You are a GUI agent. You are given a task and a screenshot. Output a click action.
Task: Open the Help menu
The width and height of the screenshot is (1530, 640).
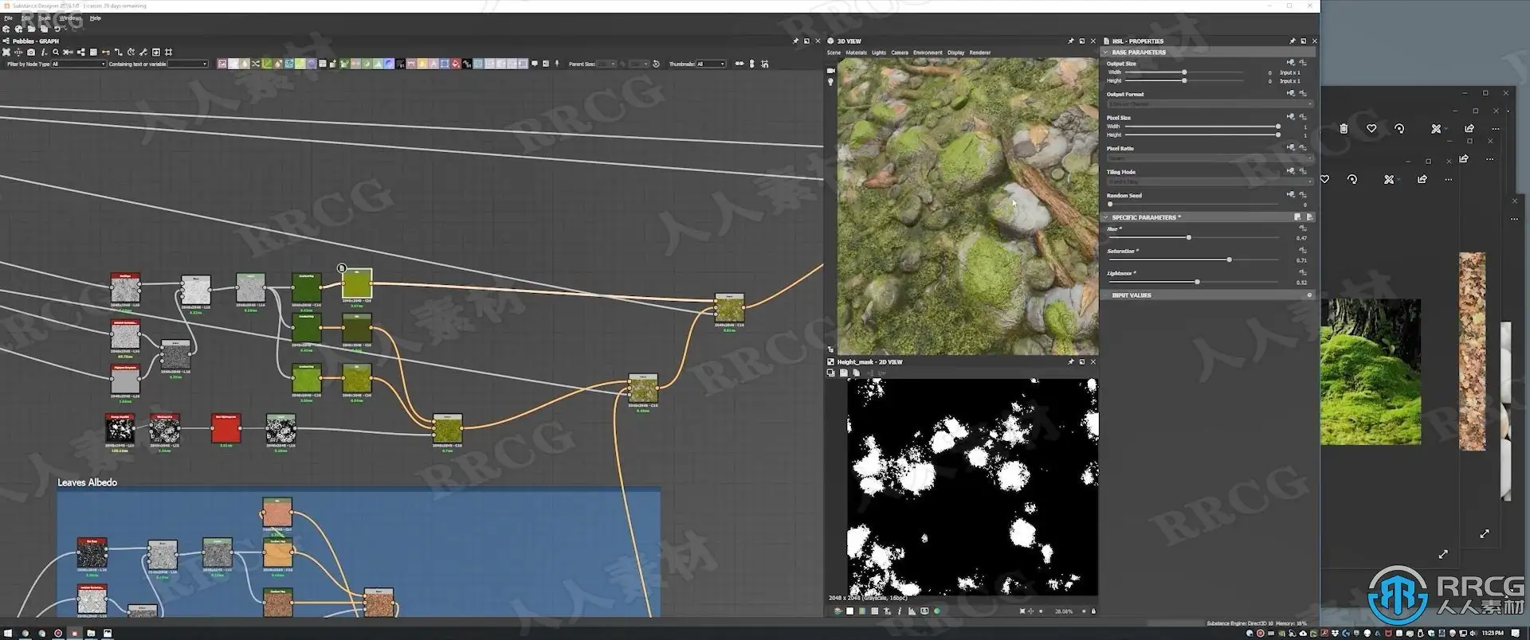(x=95, y=18)
